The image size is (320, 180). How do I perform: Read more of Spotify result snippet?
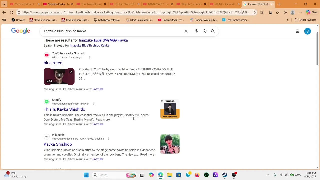103,120
